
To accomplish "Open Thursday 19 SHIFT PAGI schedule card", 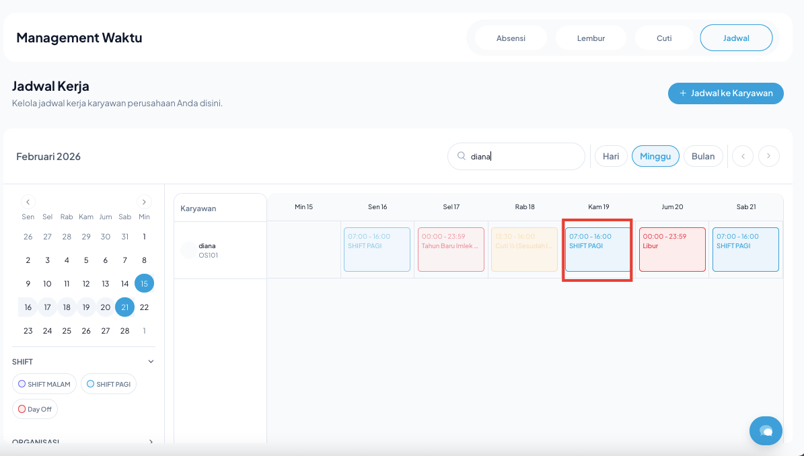I will 597,250.
